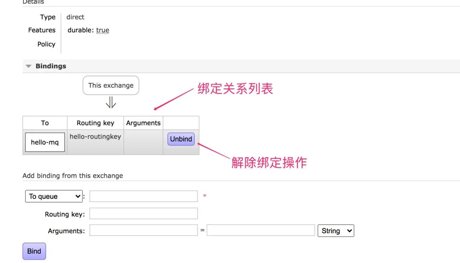Focus the queue name input field
460x263 pixels.
pyautogui.click(x=144, y=196)
